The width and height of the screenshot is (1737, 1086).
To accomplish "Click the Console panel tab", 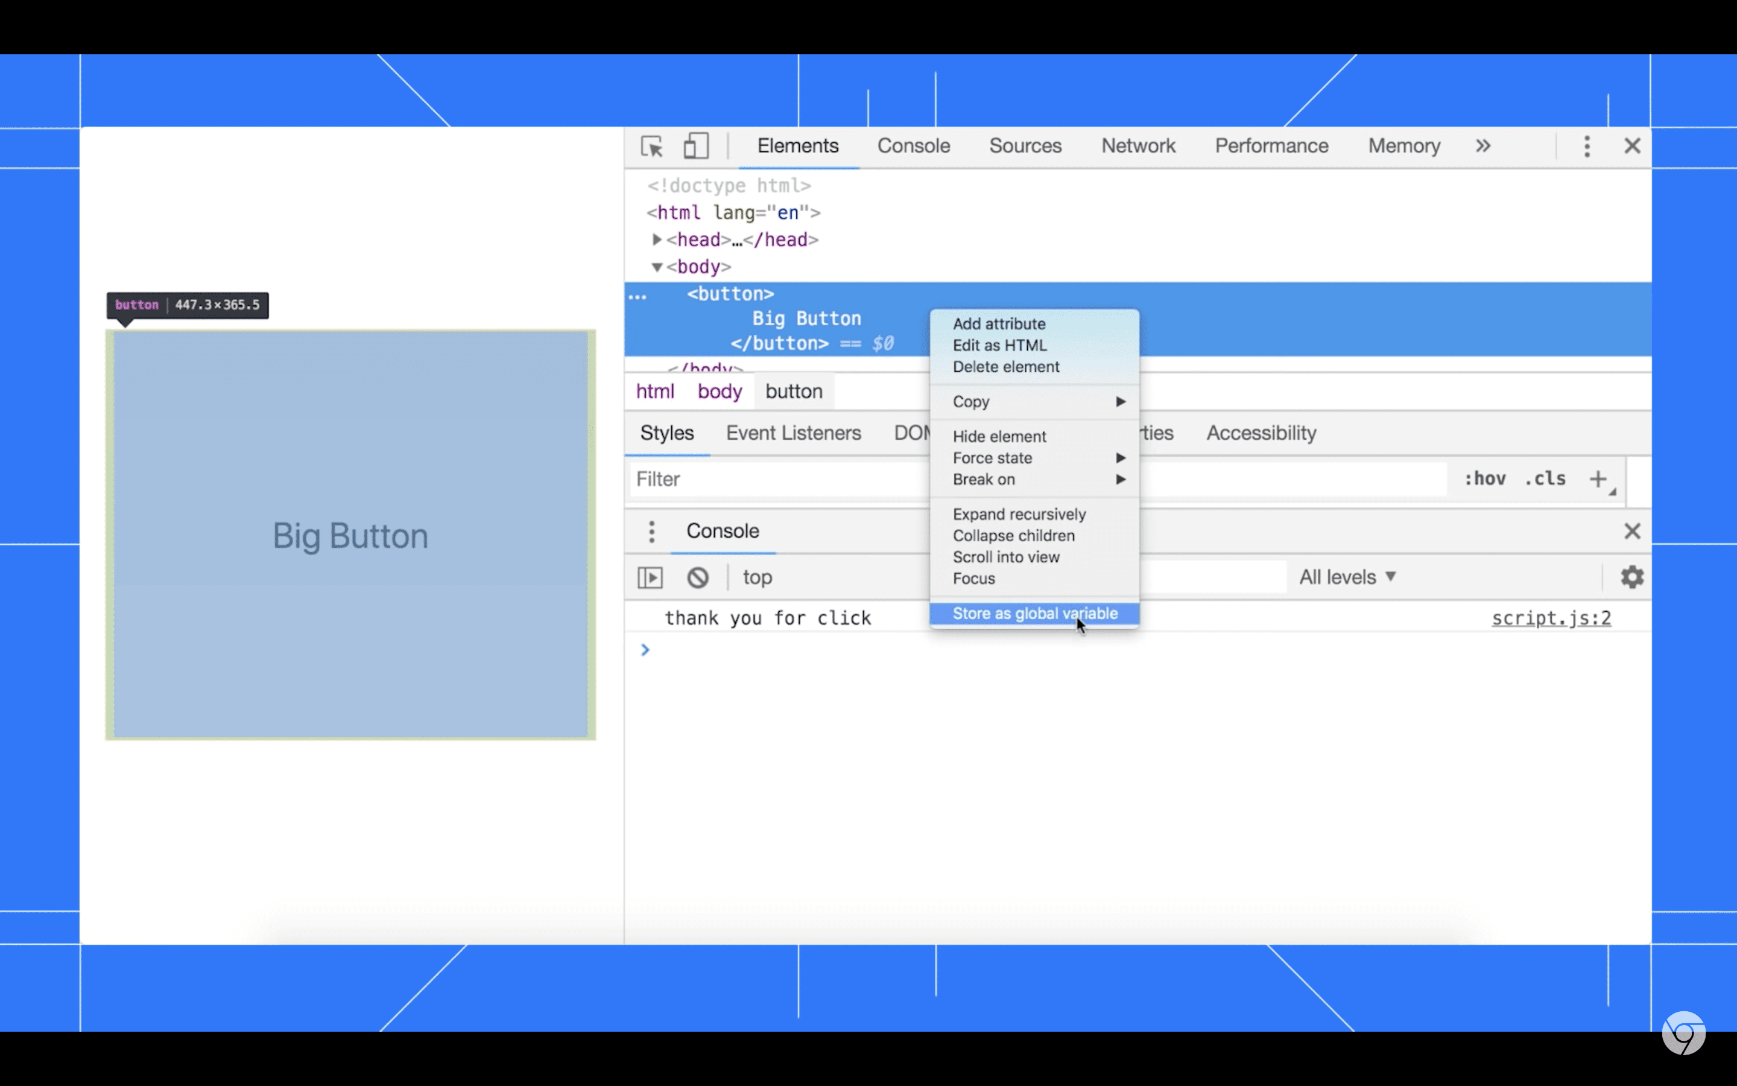I will pyautogui.click(x=913, y=147).
